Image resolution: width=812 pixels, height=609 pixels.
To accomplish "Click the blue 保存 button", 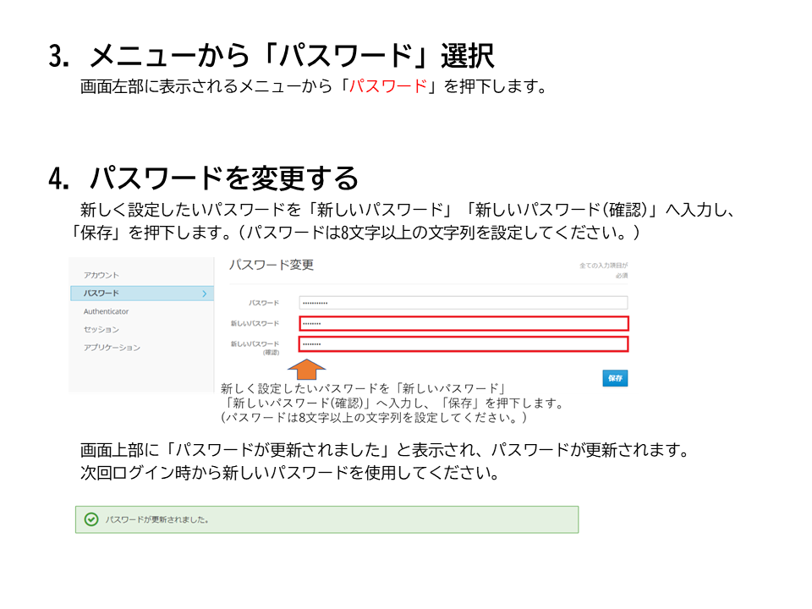I will (615, 378).
